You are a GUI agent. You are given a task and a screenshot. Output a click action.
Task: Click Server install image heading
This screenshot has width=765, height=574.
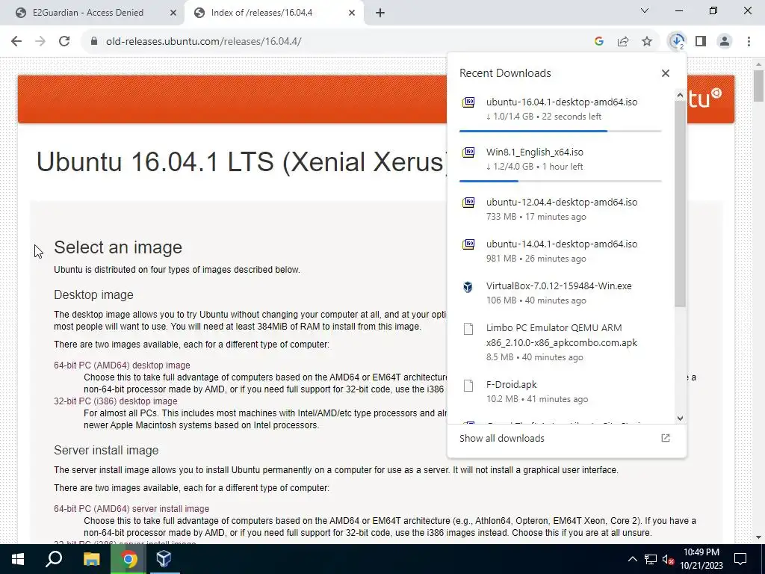(x=106, y=451)
